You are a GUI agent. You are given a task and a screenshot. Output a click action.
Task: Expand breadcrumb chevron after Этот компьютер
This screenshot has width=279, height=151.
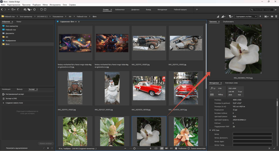[35, 17]
